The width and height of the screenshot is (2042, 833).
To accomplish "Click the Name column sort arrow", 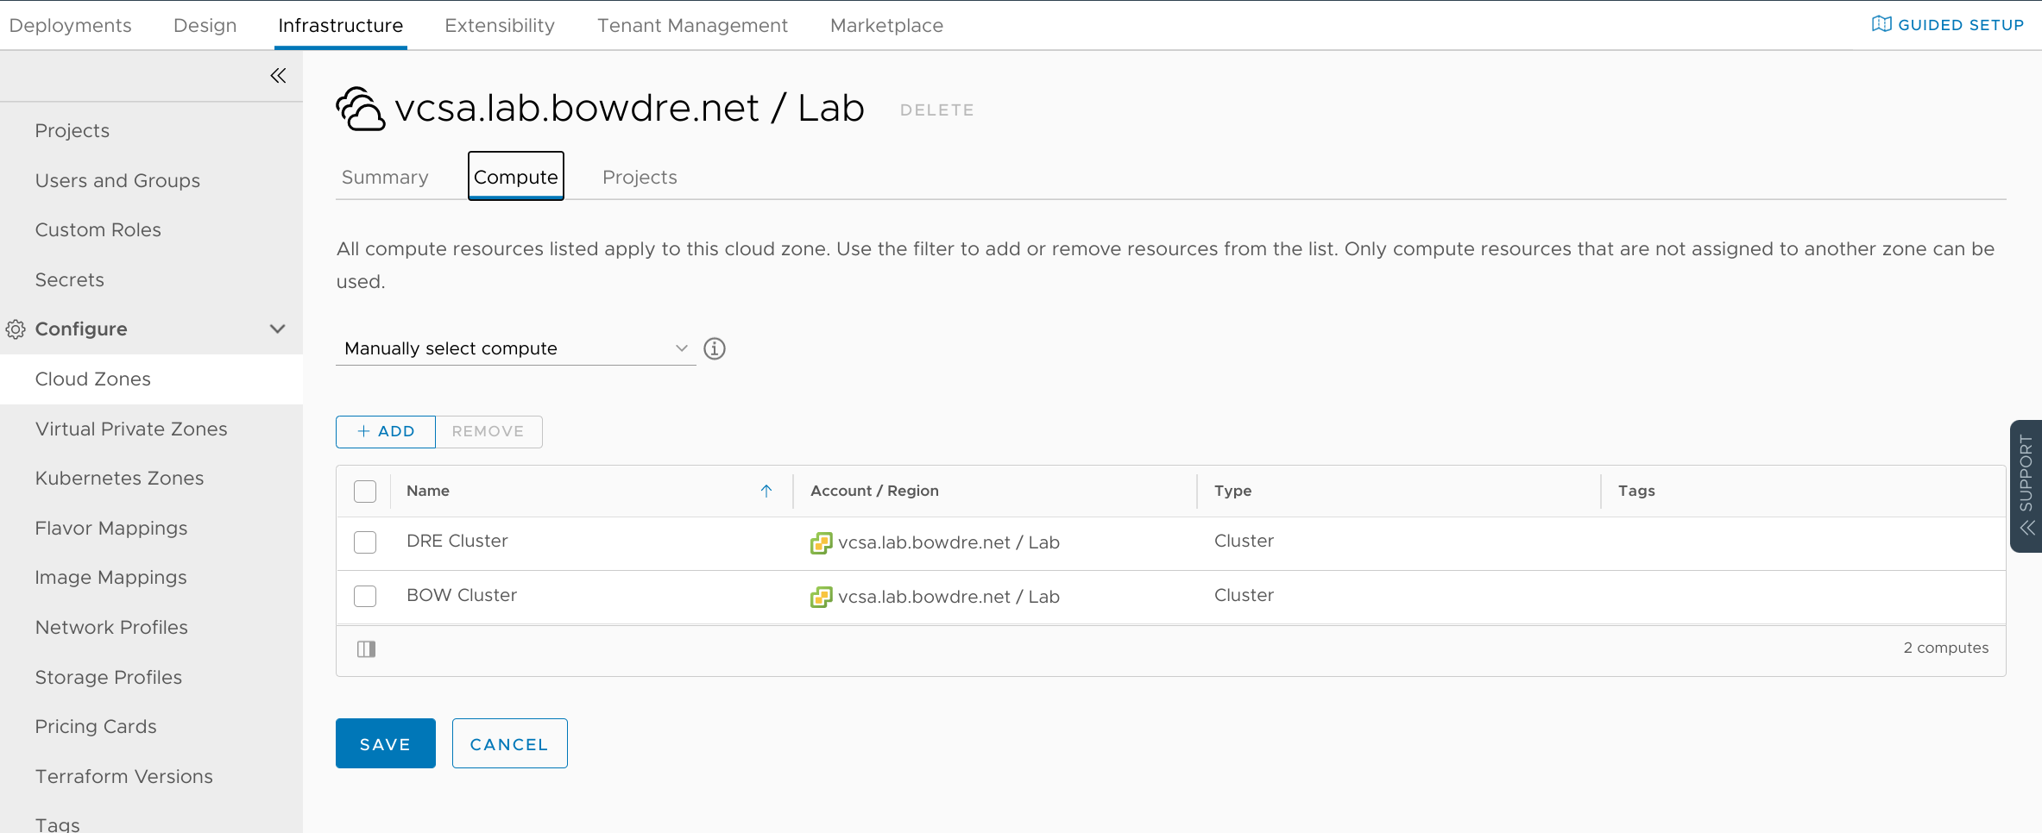I will [766, 491].
